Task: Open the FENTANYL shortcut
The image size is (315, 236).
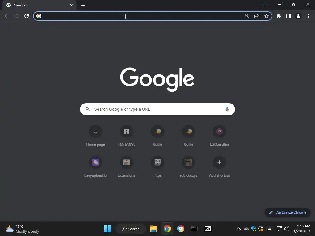Action: 126,136
